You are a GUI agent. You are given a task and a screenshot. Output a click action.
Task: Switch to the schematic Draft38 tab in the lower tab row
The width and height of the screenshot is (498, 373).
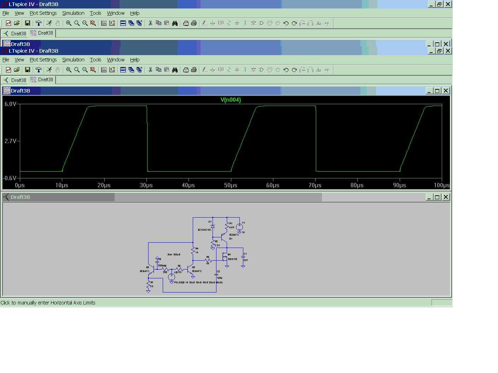click(x=15, y=80)
